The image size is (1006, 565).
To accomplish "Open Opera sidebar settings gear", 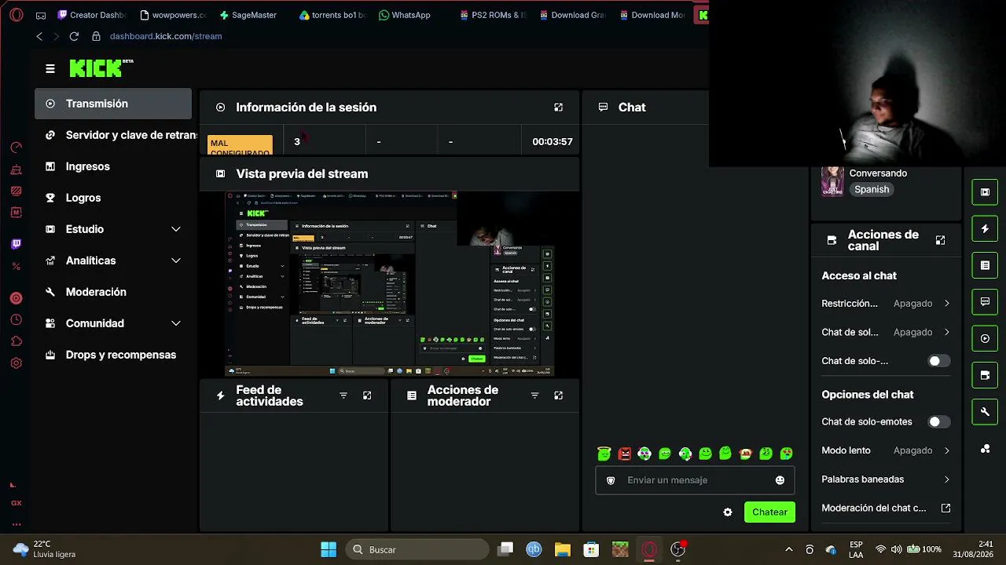I will click(16, 363).
